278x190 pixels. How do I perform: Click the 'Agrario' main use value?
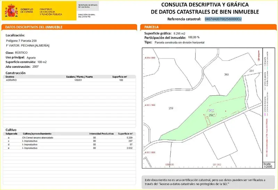(31, 57)
